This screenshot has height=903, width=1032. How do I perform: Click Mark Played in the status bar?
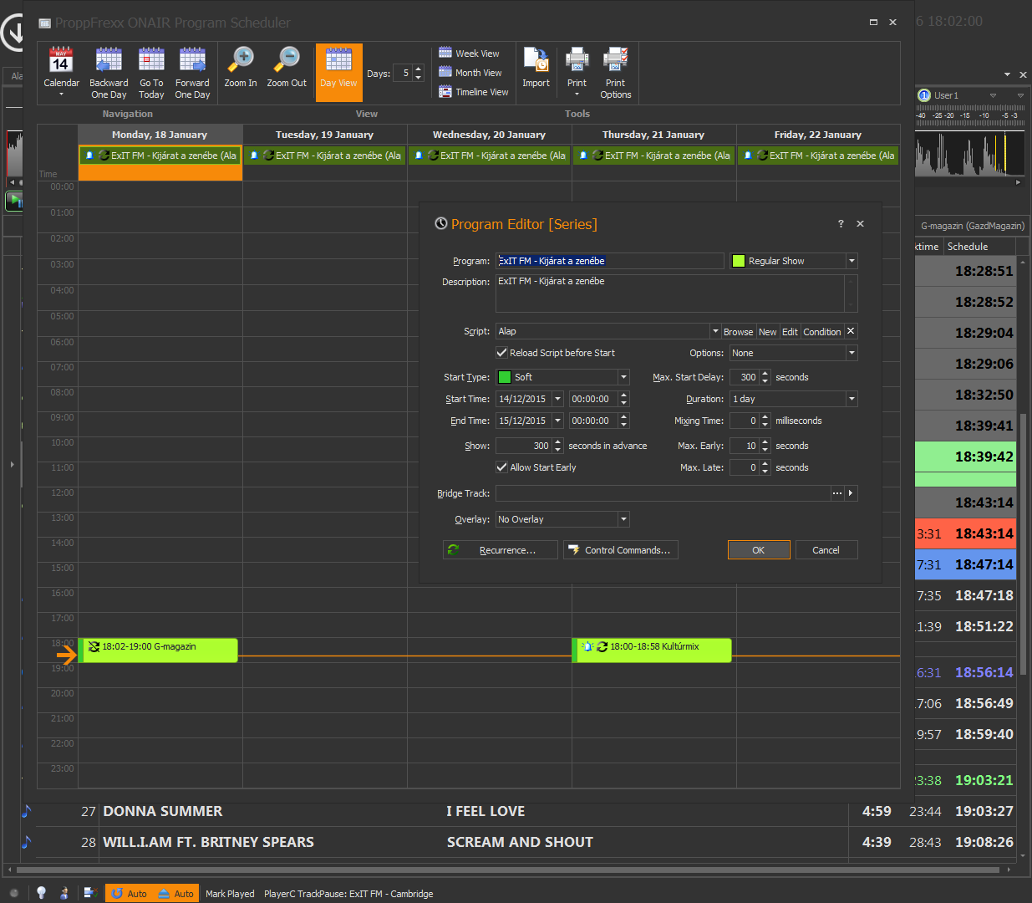[230, 894]
